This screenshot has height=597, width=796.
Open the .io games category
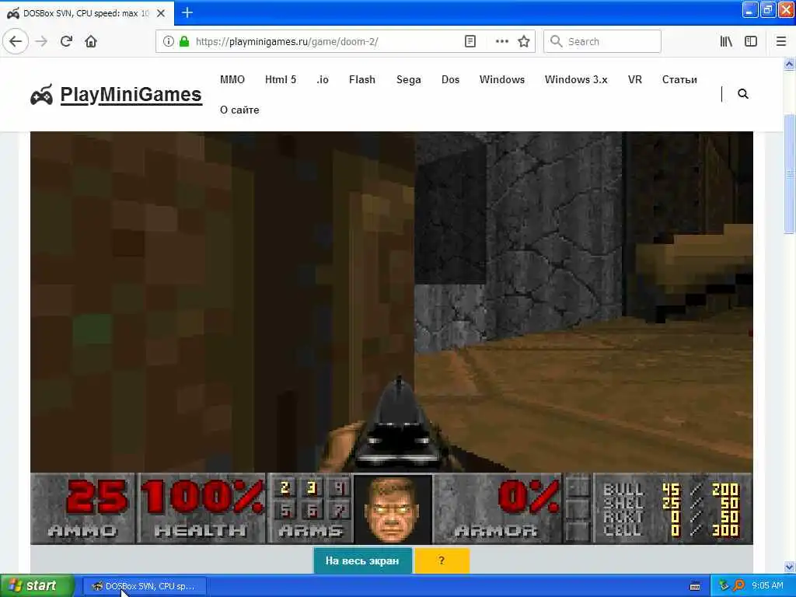pos(323,80)
